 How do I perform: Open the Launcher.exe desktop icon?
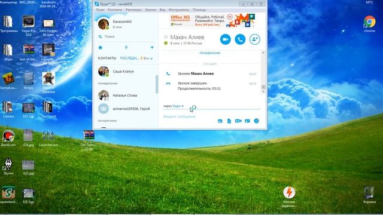[x=48, y=138]
